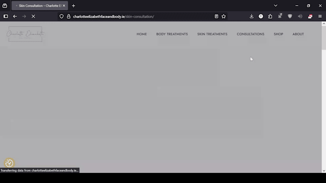Viewport: 326px width, 183px height.
Task: Expand the list all tabs chevron
Action: 276,6
